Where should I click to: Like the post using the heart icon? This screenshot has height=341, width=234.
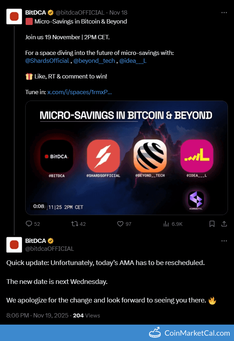click(120, 224)
